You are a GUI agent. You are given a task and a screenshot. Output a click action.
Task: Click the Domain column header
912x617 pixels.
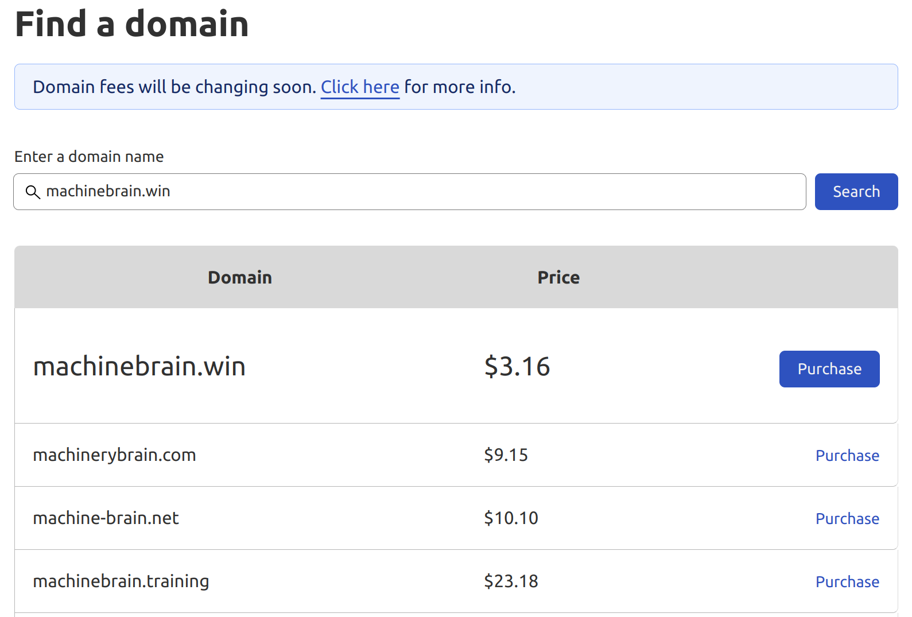click(x=240, y=278)
